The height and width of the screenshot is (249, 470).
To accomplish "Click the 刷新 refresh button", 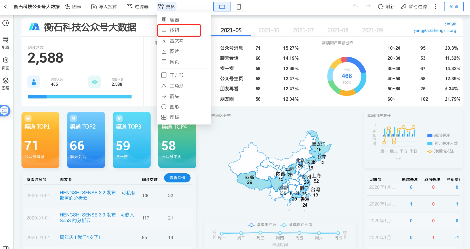I will [x=386, y=7].
